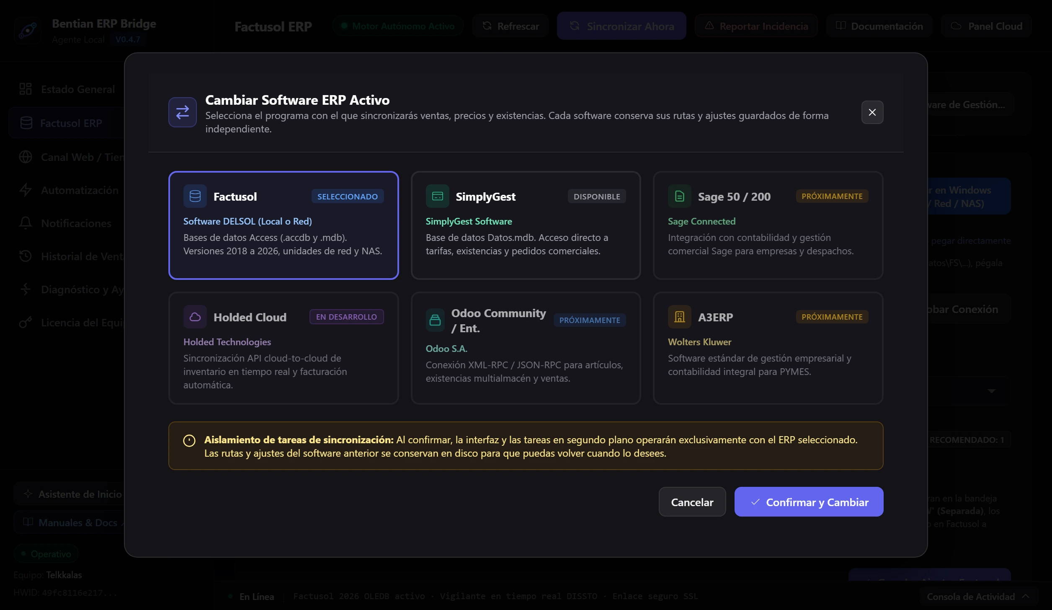Select the Factusol ERP card
This screenshot has width=1052, height=610.
pyautogui.click(x=284, y=225)
